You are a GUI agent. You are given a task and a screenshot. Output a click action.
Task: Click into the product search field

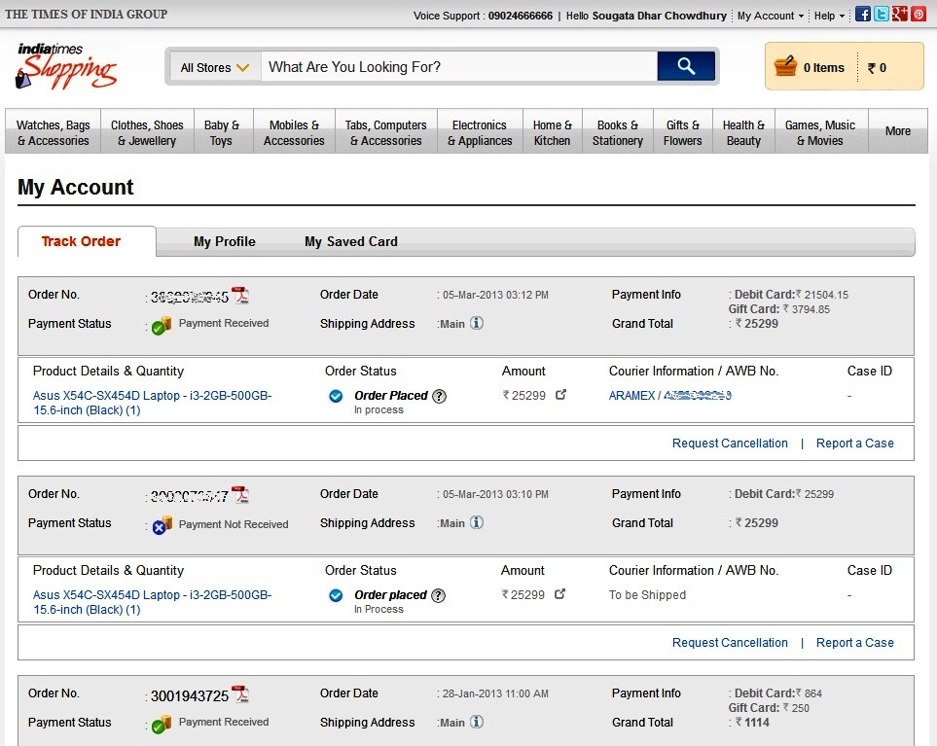tap(459, 67)
